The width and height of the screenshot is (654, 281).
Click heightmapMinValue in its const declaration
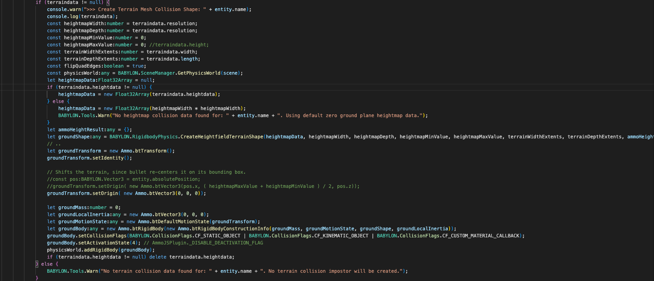pos(88,38)
